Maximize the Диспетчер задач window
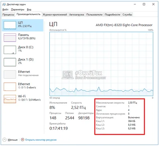Image resolution: width=159 pixels, height=146 pixels. (x=144, y=4)
